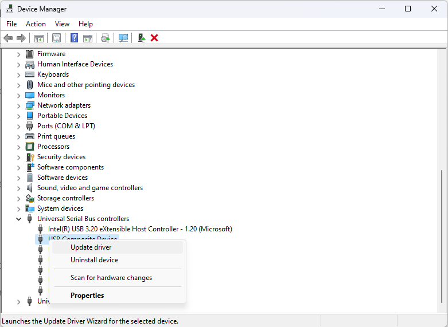Open the View menu

(x=62, y=24)
